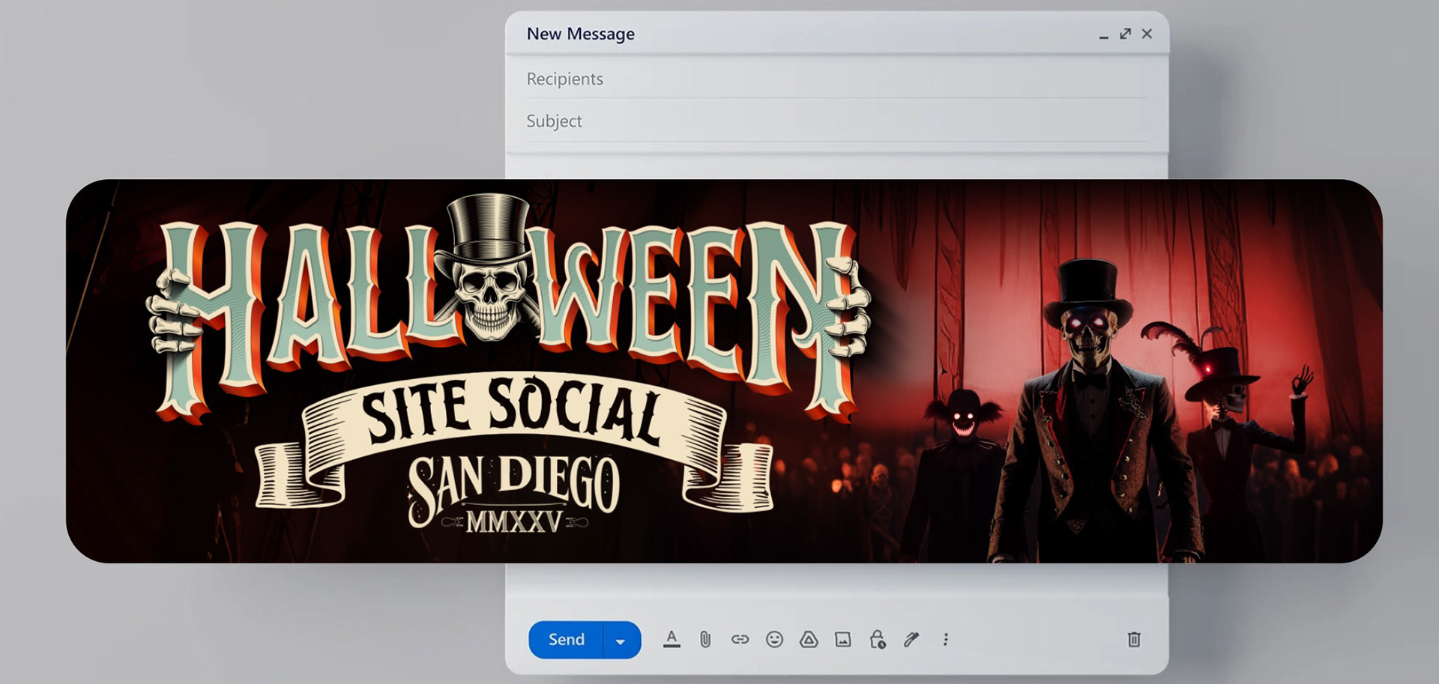
Task: Close the New Message window
Action: [x=1147, y=34]
